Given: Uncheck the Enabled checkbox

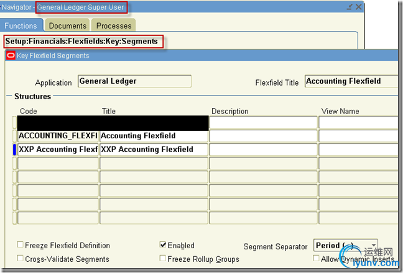Looking at the screenshot, I should click(163, 244).
